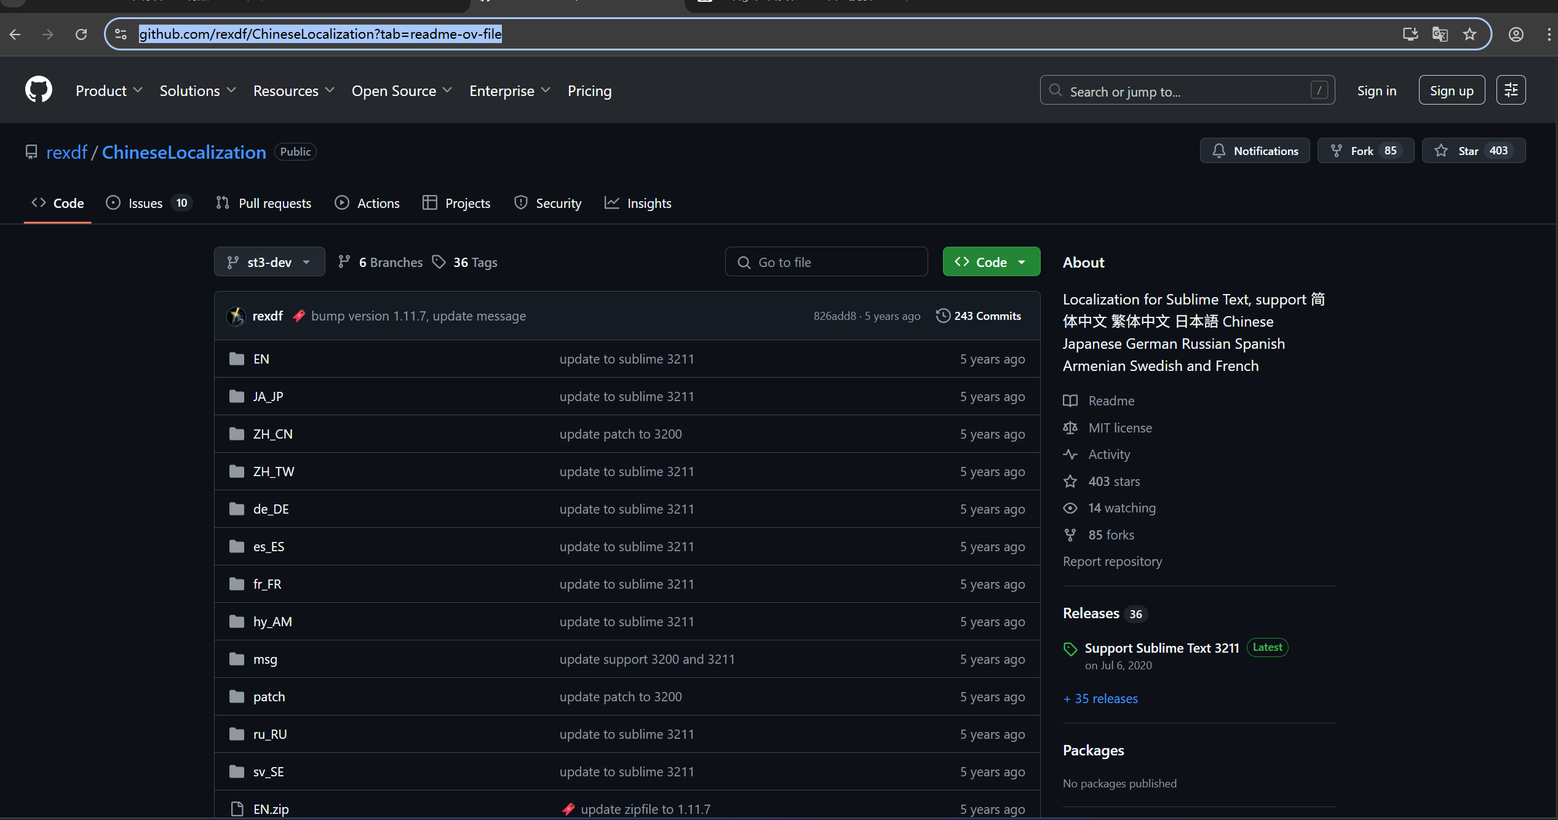Viewport: 1558px width, 820px height.
Task: Click the Notifications bell button
Action: (x=1255, y=151)
